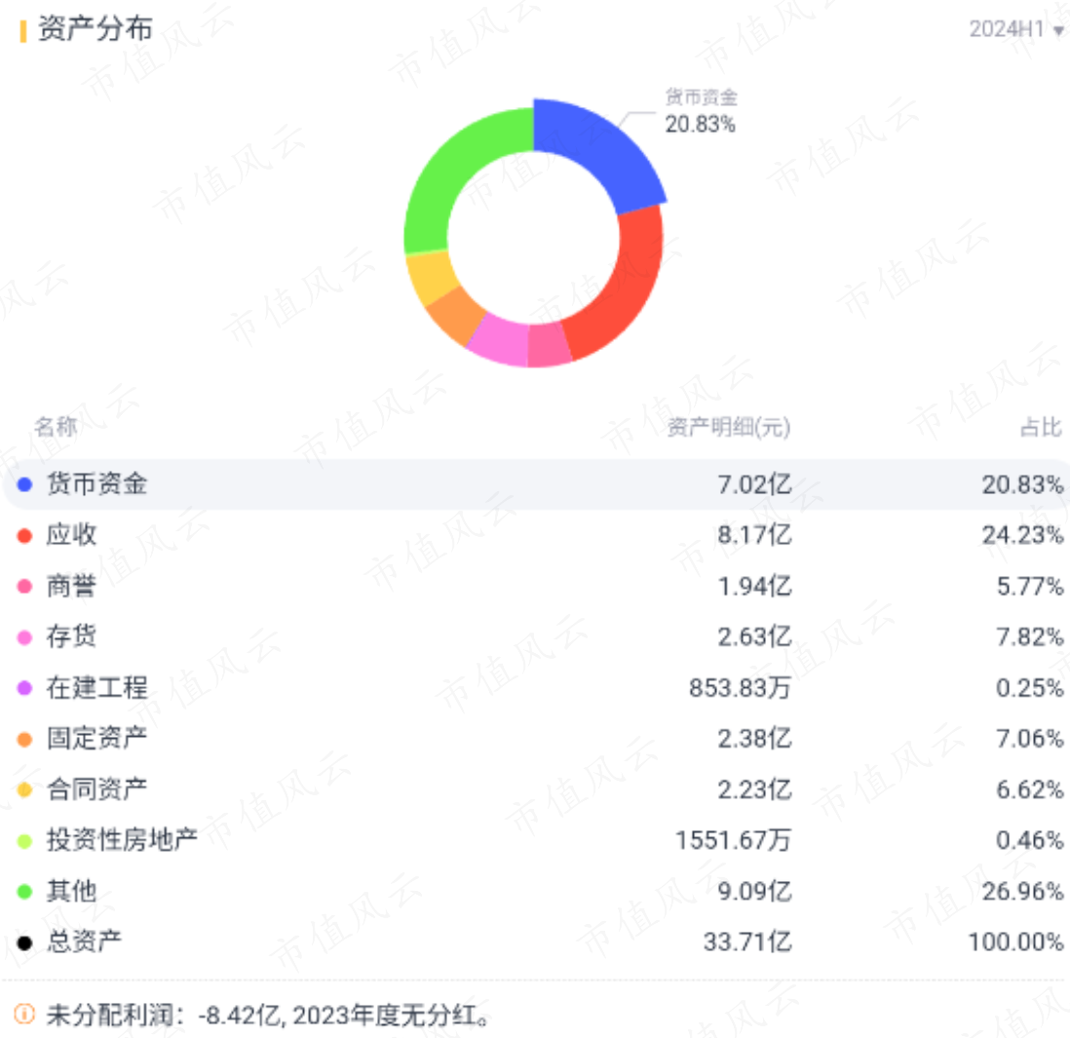Click the red dot beside 应收
The width and height of the screenshot is (1070, 1038).
click(x=24, y=535)
